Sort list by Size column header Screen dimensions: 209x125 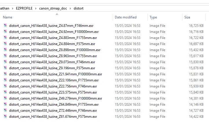187,17
